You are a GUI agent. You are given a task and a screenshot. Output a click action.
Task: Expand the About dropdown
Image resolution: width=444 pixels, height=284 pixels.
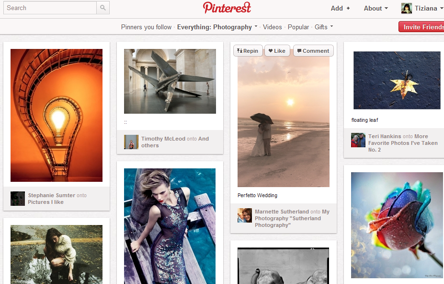tap(376, 8)
